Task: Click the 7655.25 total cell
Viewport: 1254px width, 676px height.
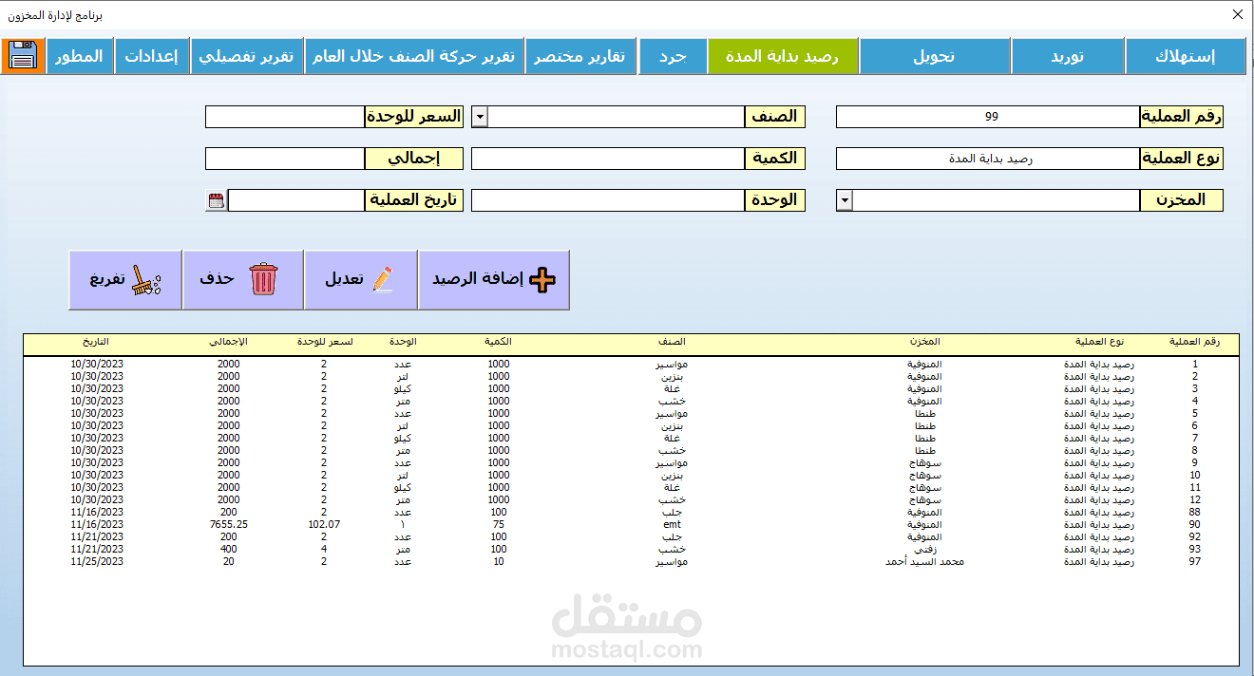Action: [228, 524]
